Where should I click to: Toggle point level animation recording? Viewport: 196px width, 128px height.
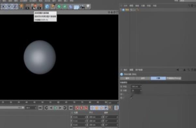[110, 108]
